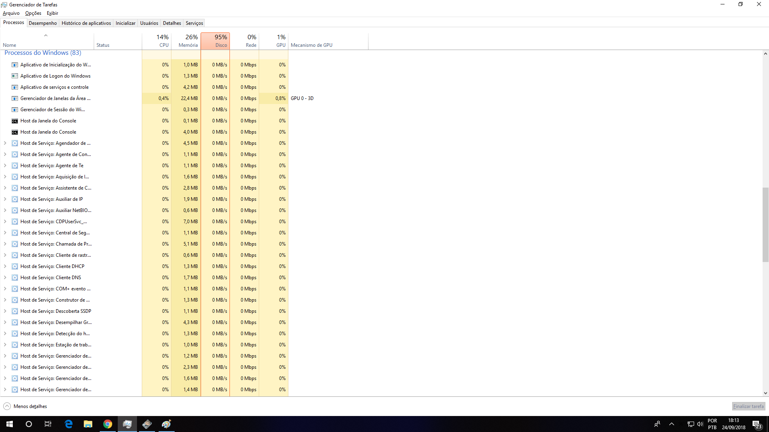The width and height of the screenshot is (769, 432).
Task: Click Menos detalhes to collapse view
Action: point(25,406)
